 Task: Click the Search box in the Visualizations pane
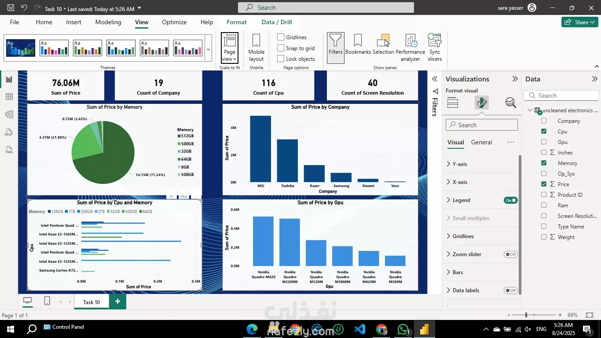482,125
